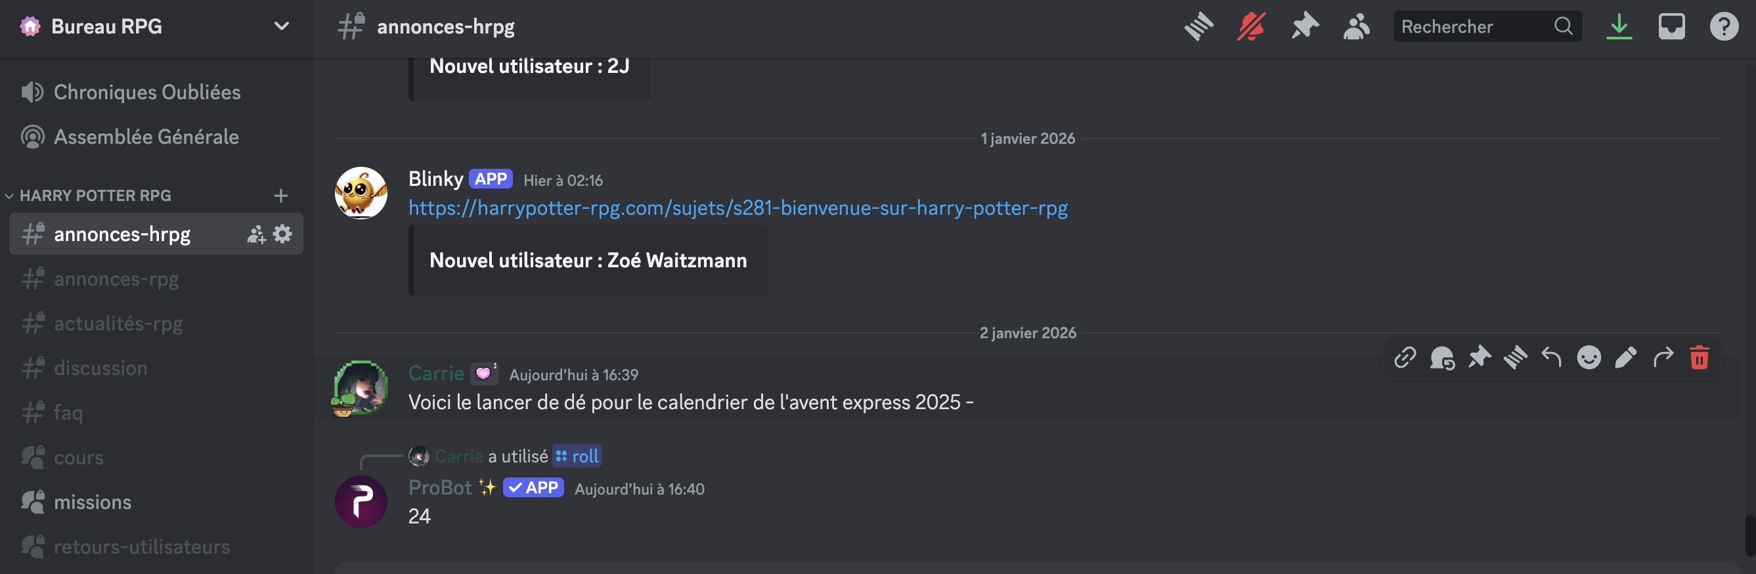Click the Rechercher search field
The image size is (1756, 574).
[1472, 26]
